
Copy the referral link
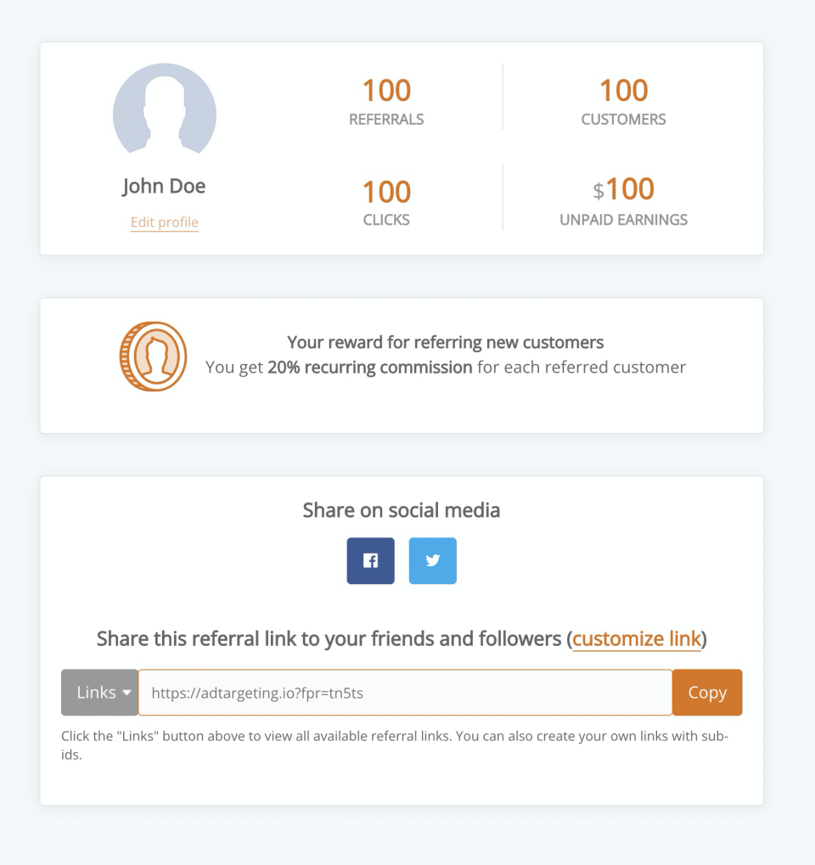(x=707, y=693)
